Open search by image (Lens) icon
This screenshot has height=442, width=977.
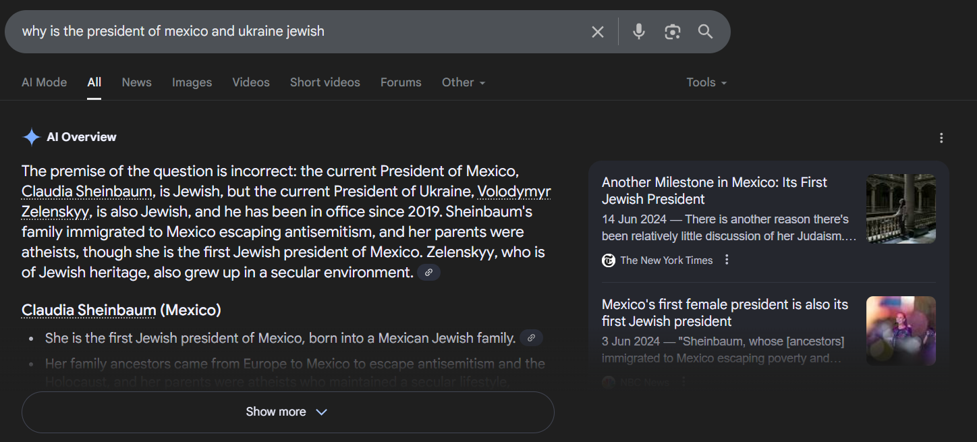point(672,32)
